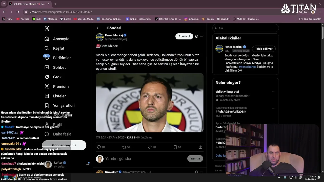Click the Anasayfa house icon
Viewport: 324px width, 182px height.
click(47, 39)
